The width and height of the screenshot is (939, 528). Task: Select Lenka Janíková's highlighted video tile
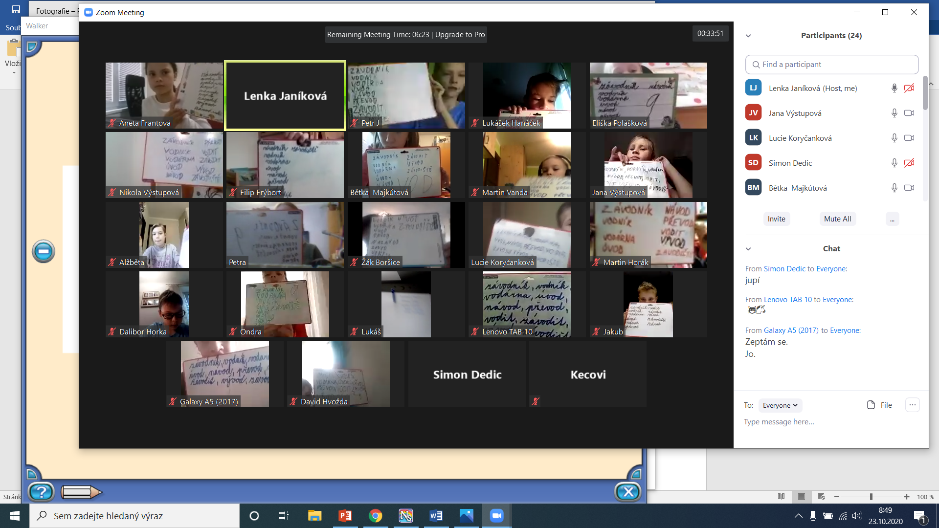(285, 95)
